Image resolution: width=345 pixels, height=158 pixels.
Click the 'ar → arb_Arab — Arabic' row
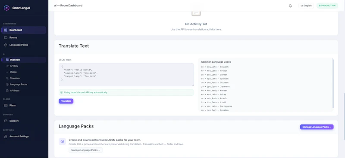tap(214, 98)
